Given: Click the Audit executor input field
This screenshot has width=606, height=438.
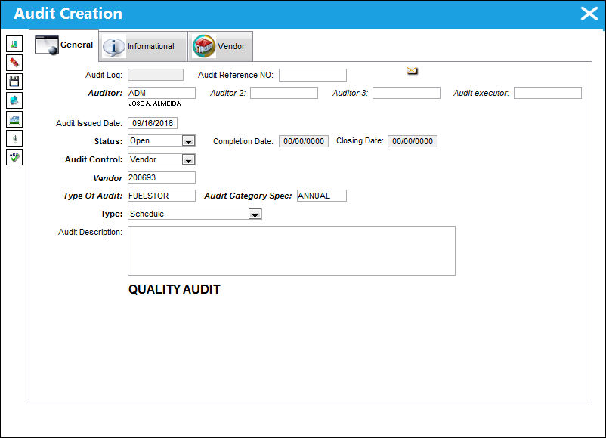Looking at the screenshot, I should (548, 93).
